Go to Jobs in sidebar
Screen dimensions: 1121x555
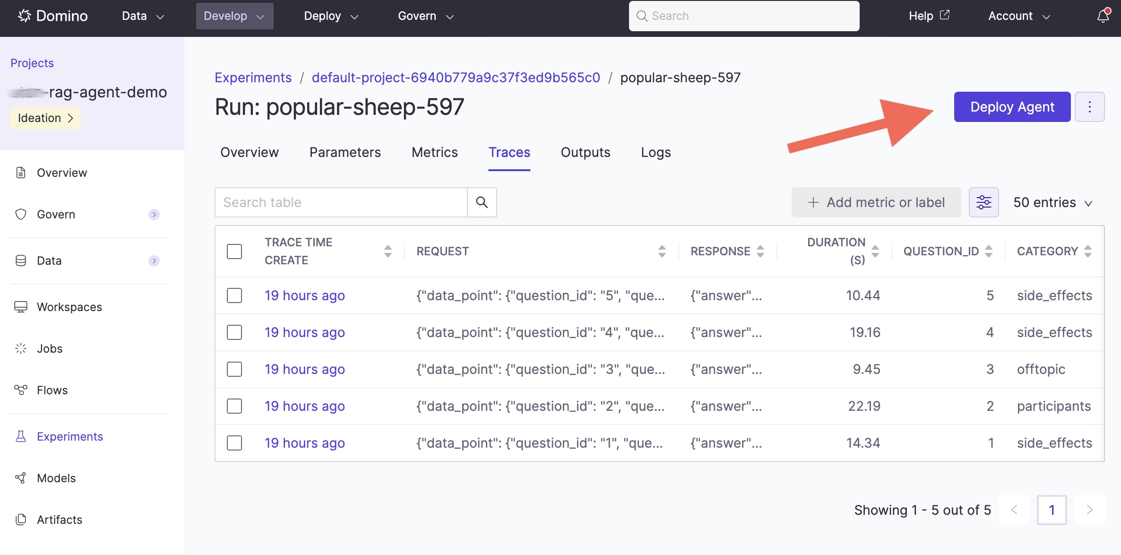49,348
